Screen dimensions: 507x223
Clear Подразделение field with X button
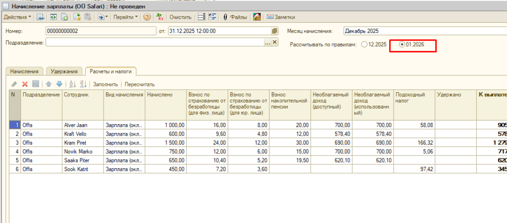pos(275,43)
